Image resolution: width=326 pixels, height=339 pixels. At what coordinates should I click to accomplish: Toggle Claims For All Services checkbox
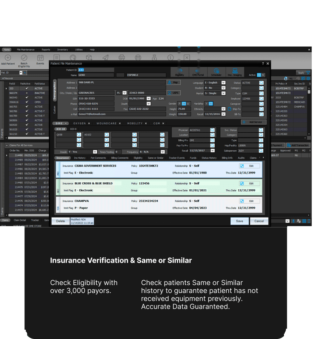click(x=7, y=146)
